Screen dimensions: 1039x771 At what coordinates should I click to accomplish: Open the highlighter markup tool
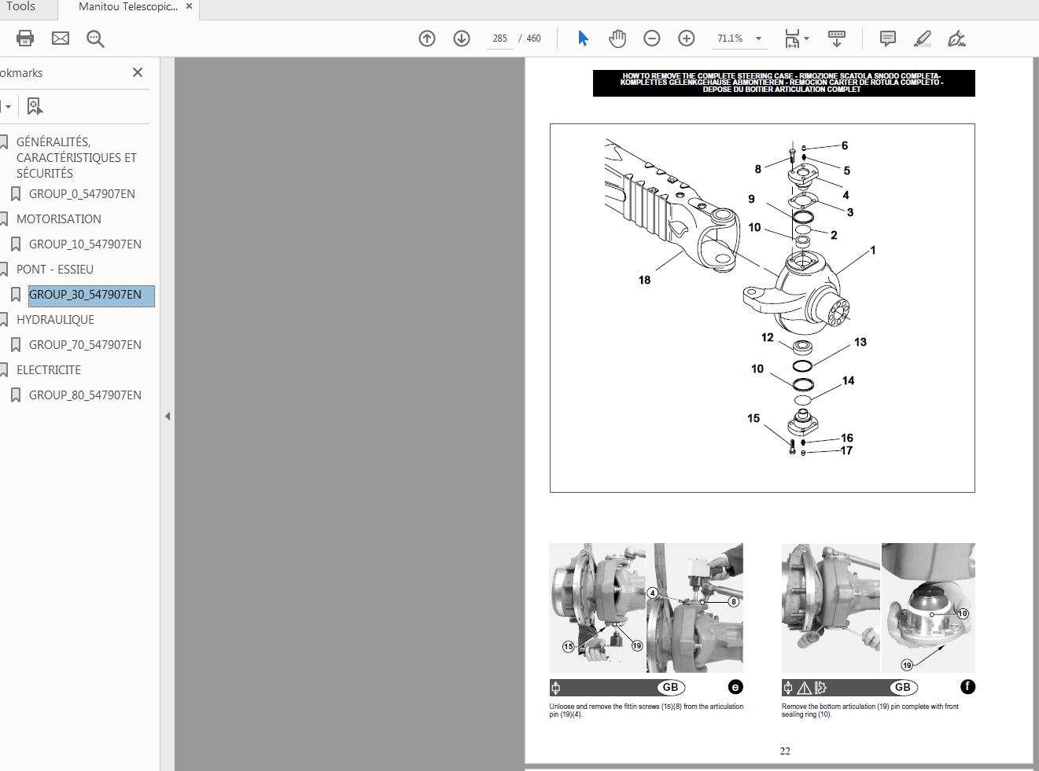click(922, 38)
